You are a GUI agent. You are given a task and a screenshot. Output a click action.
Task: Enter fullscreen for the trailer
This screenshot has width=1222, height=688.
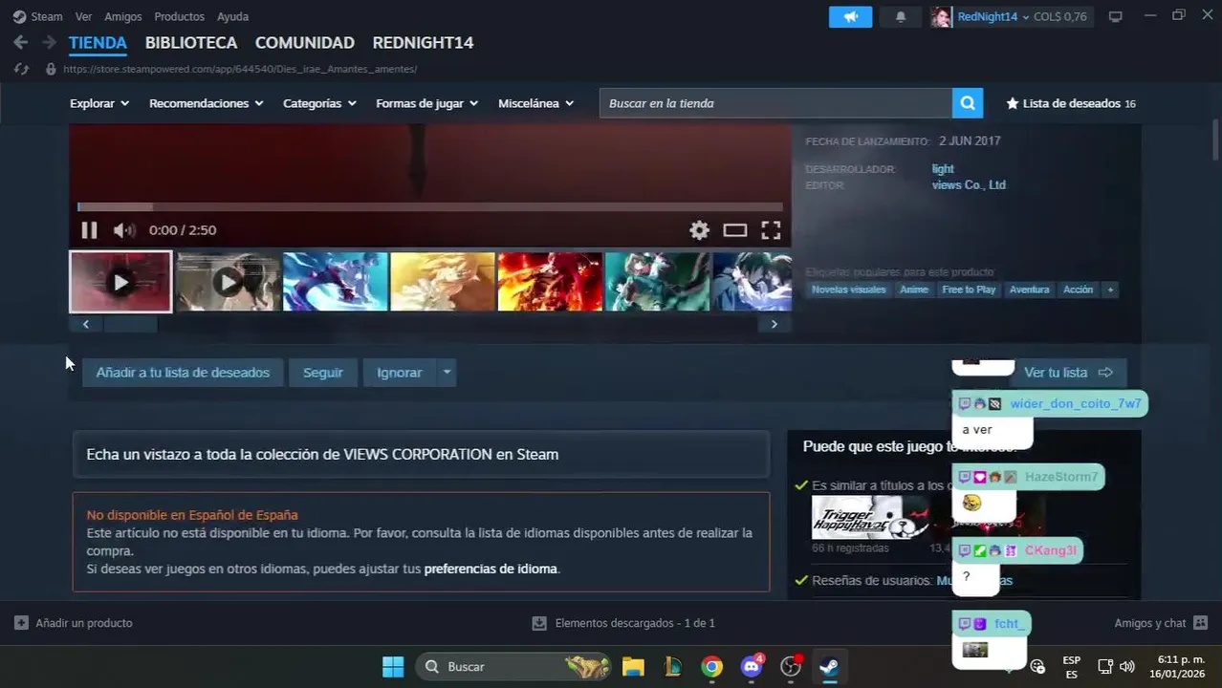[x=771, y=230]
